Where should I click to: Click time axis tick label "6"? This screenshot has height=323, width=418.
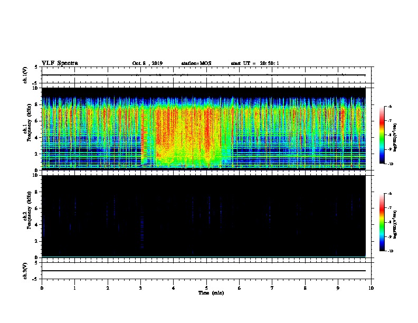(240, 288)
